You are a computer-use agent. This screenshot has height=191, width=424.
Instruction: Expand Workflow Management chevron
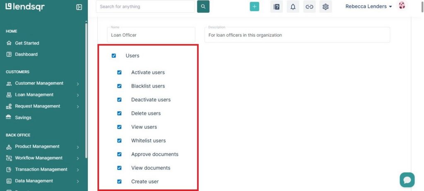[77, 159]
